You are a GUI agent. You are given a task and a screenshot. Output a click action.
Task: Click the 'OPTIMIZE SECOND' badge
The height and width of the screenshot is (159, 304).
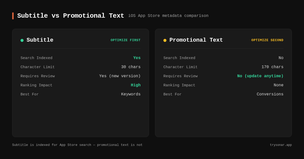click(267, 40)
